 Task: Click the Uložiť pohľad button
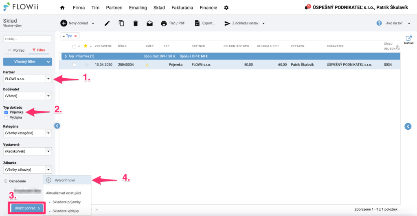click(27, 208)
